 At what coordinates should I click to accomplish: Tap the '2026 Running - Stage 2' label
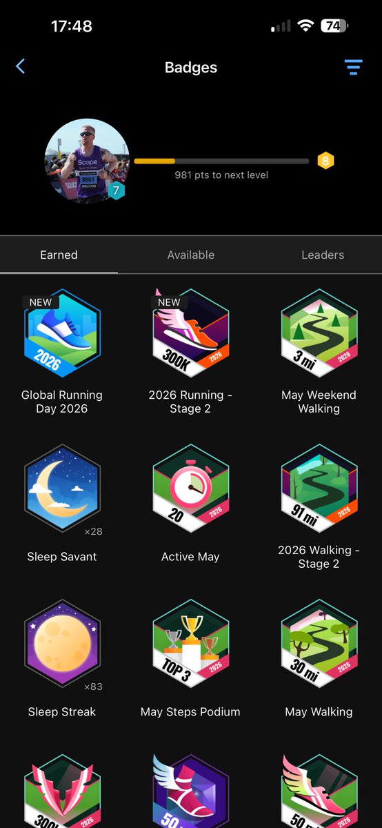(x=191, y=402)
